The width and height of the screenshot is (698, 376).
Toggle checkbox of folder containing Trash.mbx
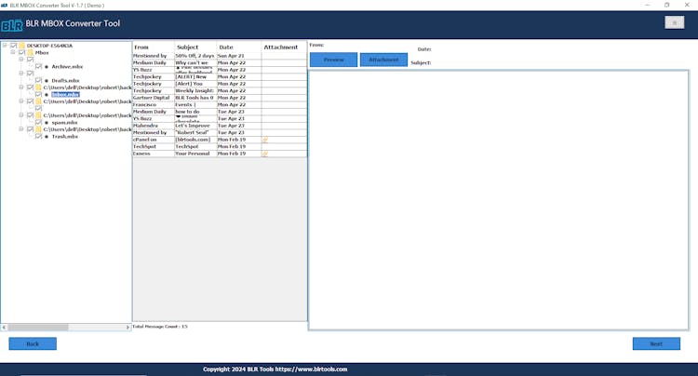31,129
